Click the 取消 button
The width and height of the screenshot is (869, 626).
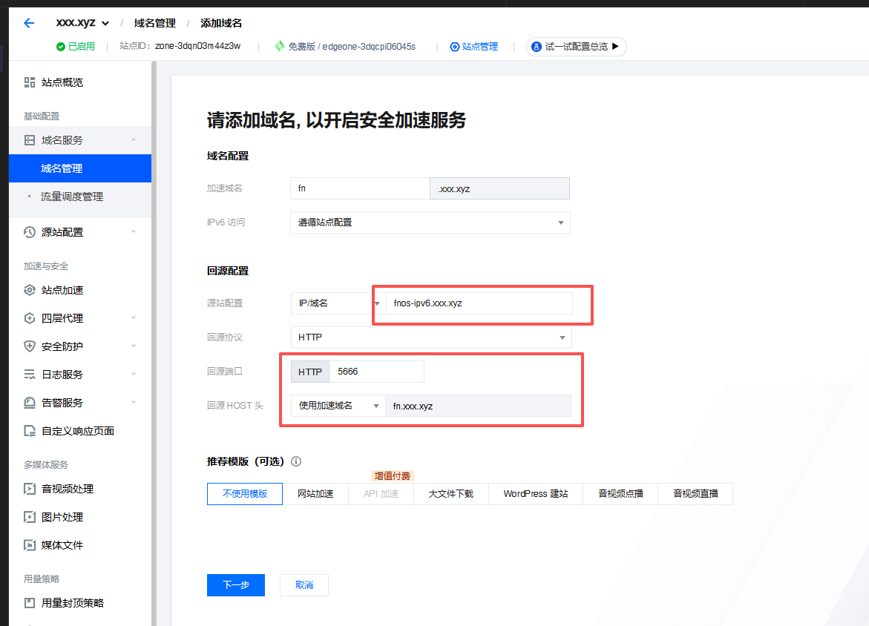pyautogui.click(x=304, y=585)
